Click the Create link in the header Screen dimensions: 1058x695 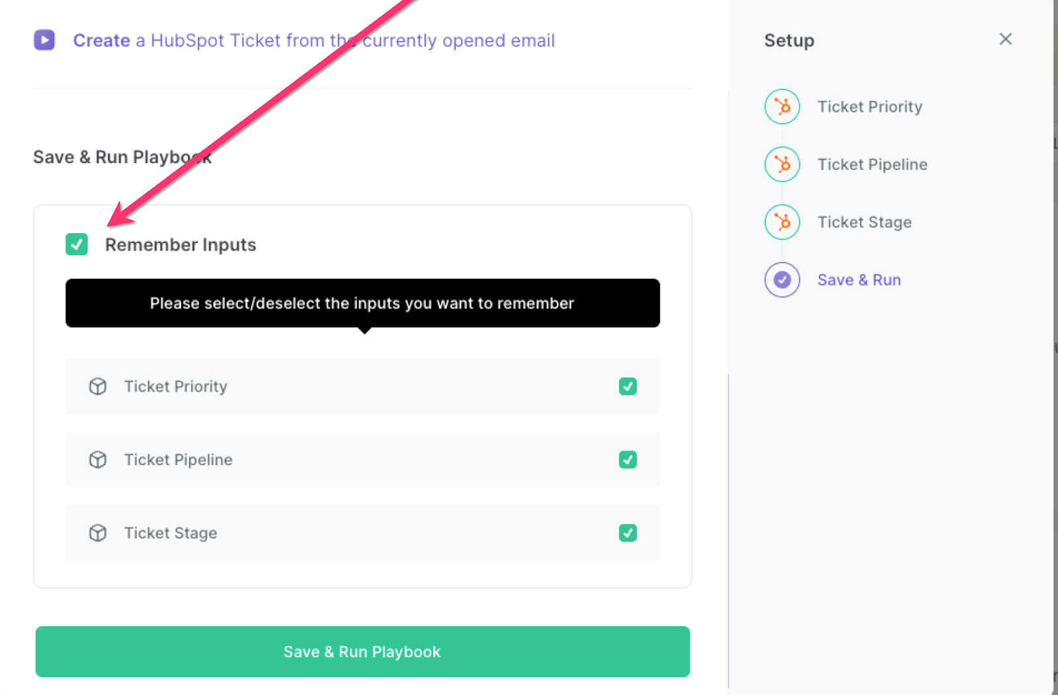click(101, 40)
